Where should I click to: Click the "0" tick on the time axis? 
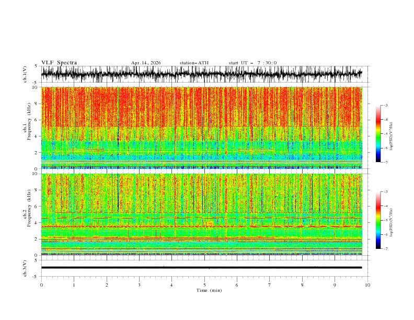click(x=41, y=285)
